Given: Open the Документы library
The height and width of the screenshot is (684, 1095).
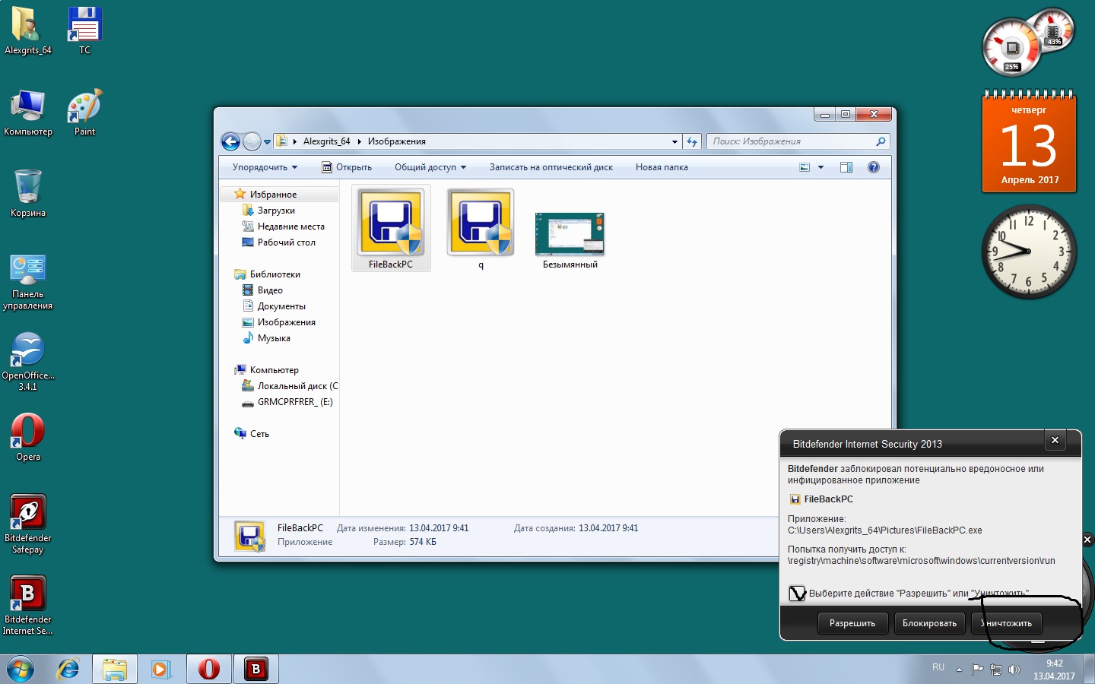Looking at the screenshot, I should (274, 306).
